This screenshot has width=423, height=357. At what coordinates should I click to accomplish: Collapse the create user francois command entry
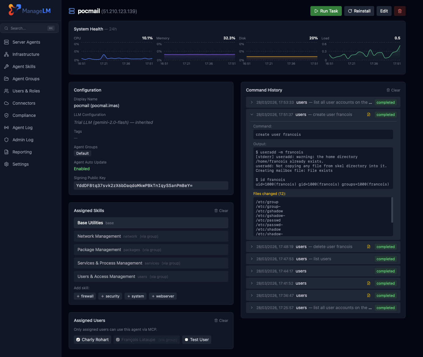(x=251, y=114)
